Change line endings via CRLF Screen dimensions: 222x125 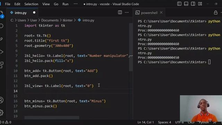point(191,122)
